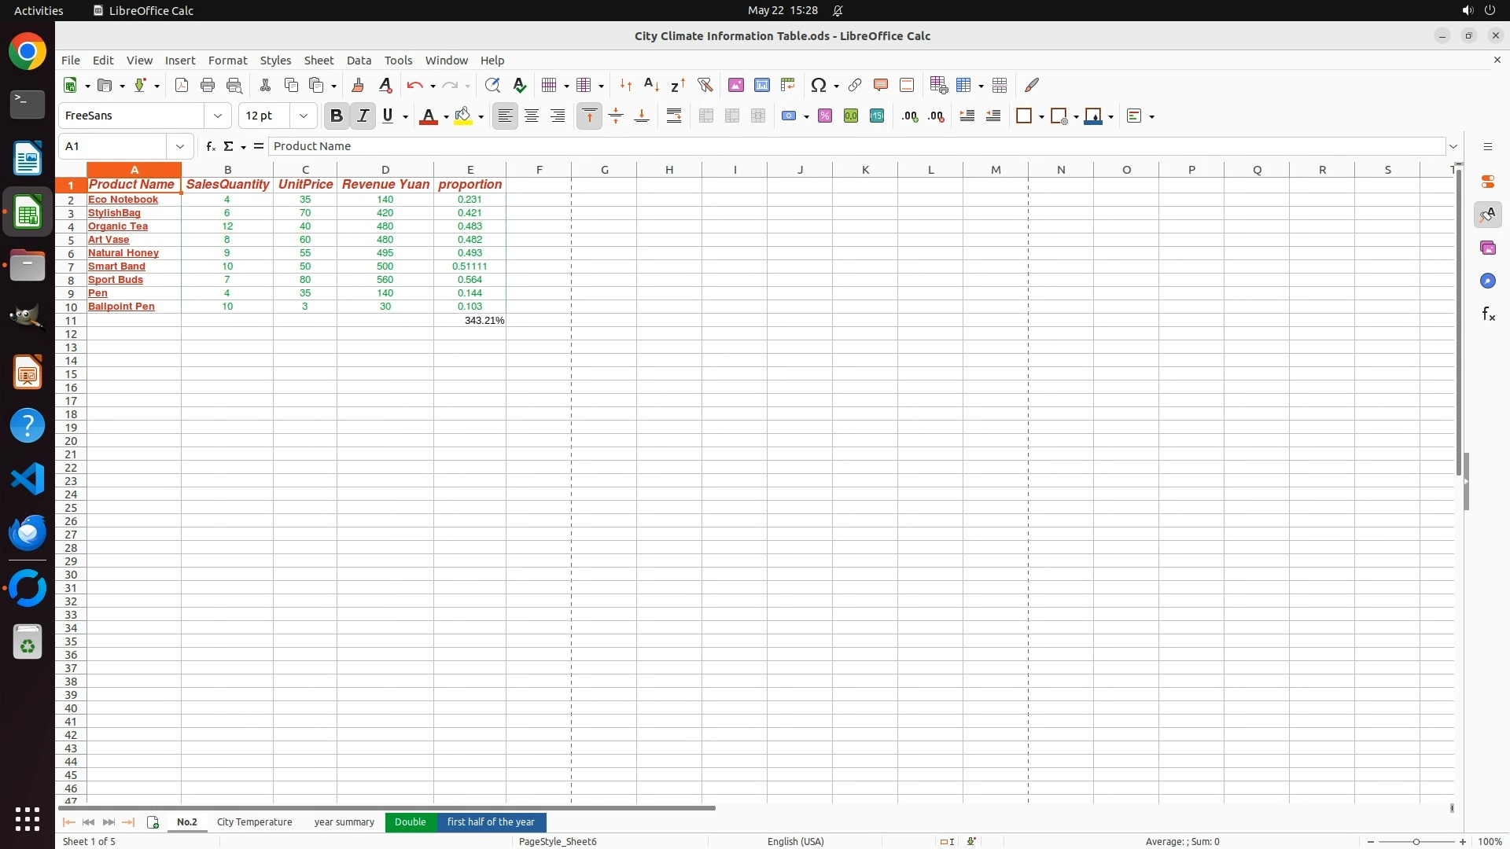Expand the font name dropdown
1510x849 pixels.
218,116
